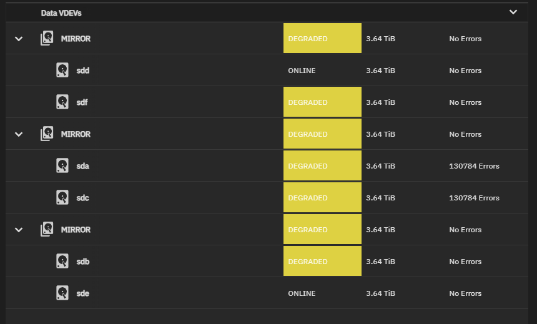Click No Errors for MIRROR containing sdd
Viewport: 537px width, 324px height.
(465, 39)
